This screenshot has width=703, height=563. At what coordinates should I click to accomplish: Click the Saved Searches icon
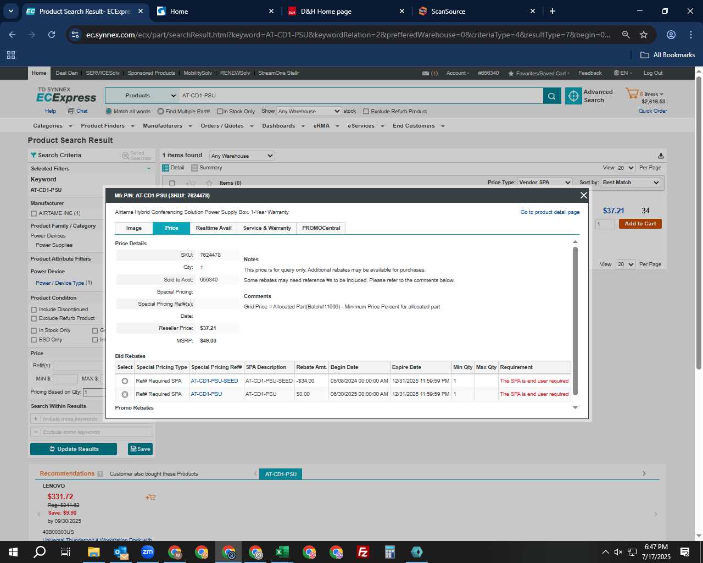(x=125, y=156)
